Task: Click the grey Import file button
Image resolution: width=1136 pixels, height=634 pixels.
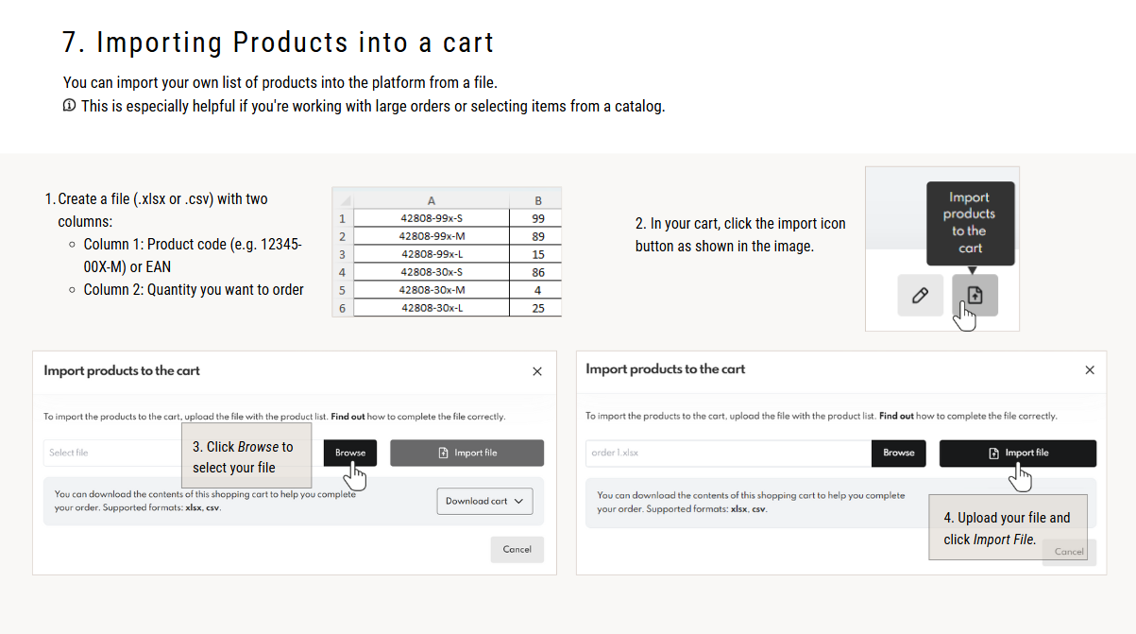Action: pos(466,453)
